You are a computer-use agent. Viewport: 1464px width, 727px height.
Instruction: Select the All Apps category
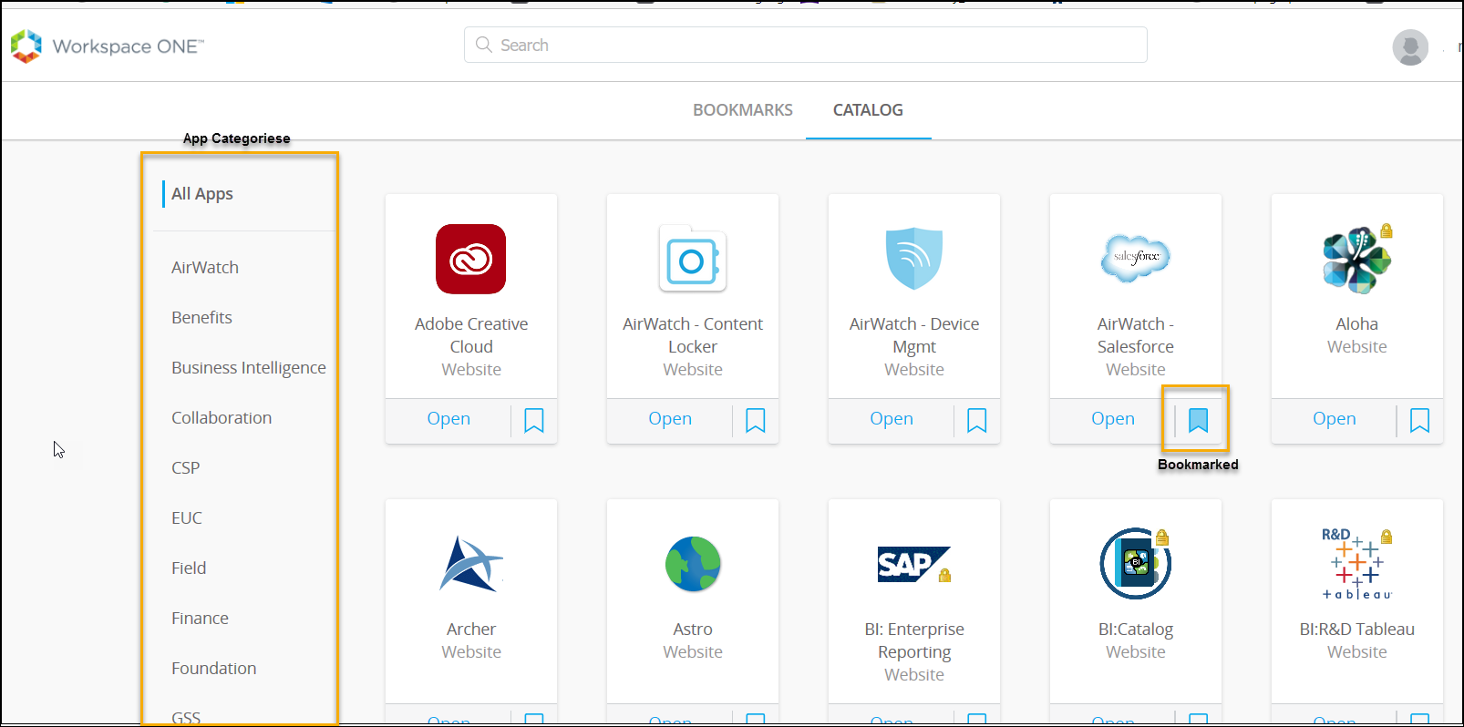click(x=202, y=193)
